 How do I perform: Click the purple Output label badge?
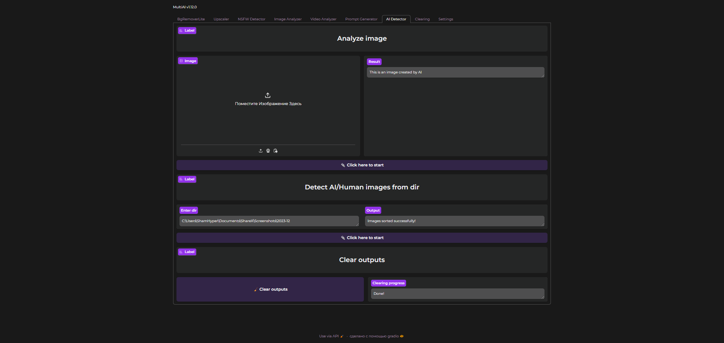[x=373, y=210]
